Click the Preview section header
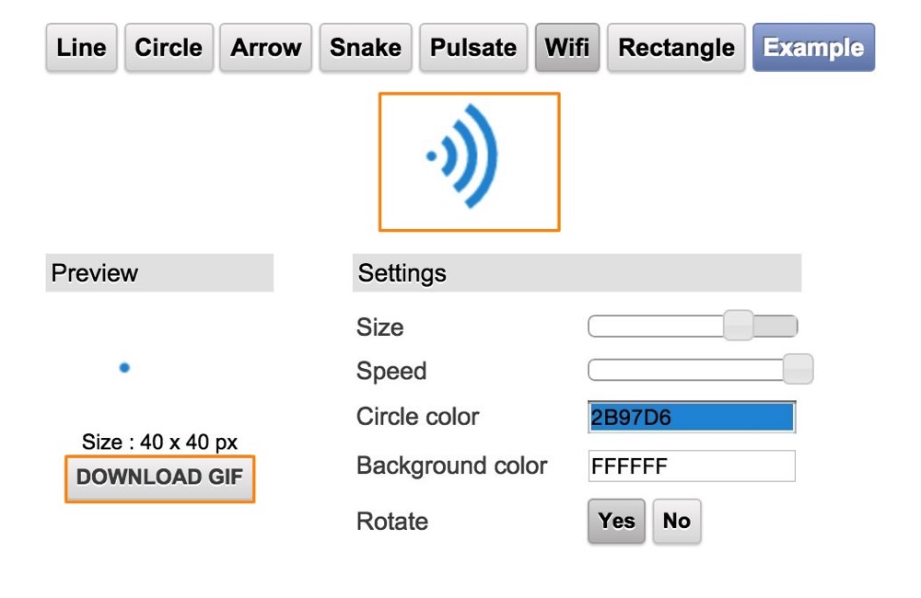Viewport: 921px width, 598px height. pos(159,273)
